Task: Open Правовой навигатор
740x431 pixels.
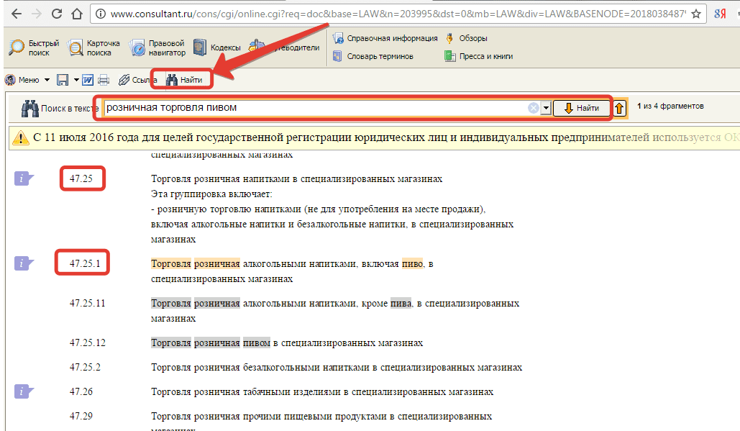Action: pos(157,47)
